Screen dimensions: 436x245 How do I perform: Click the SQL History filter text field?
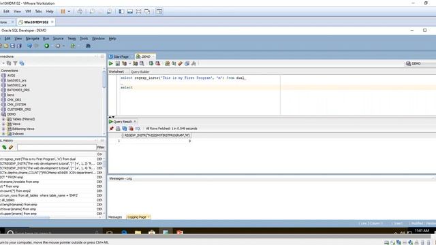[x=57, y=147]
